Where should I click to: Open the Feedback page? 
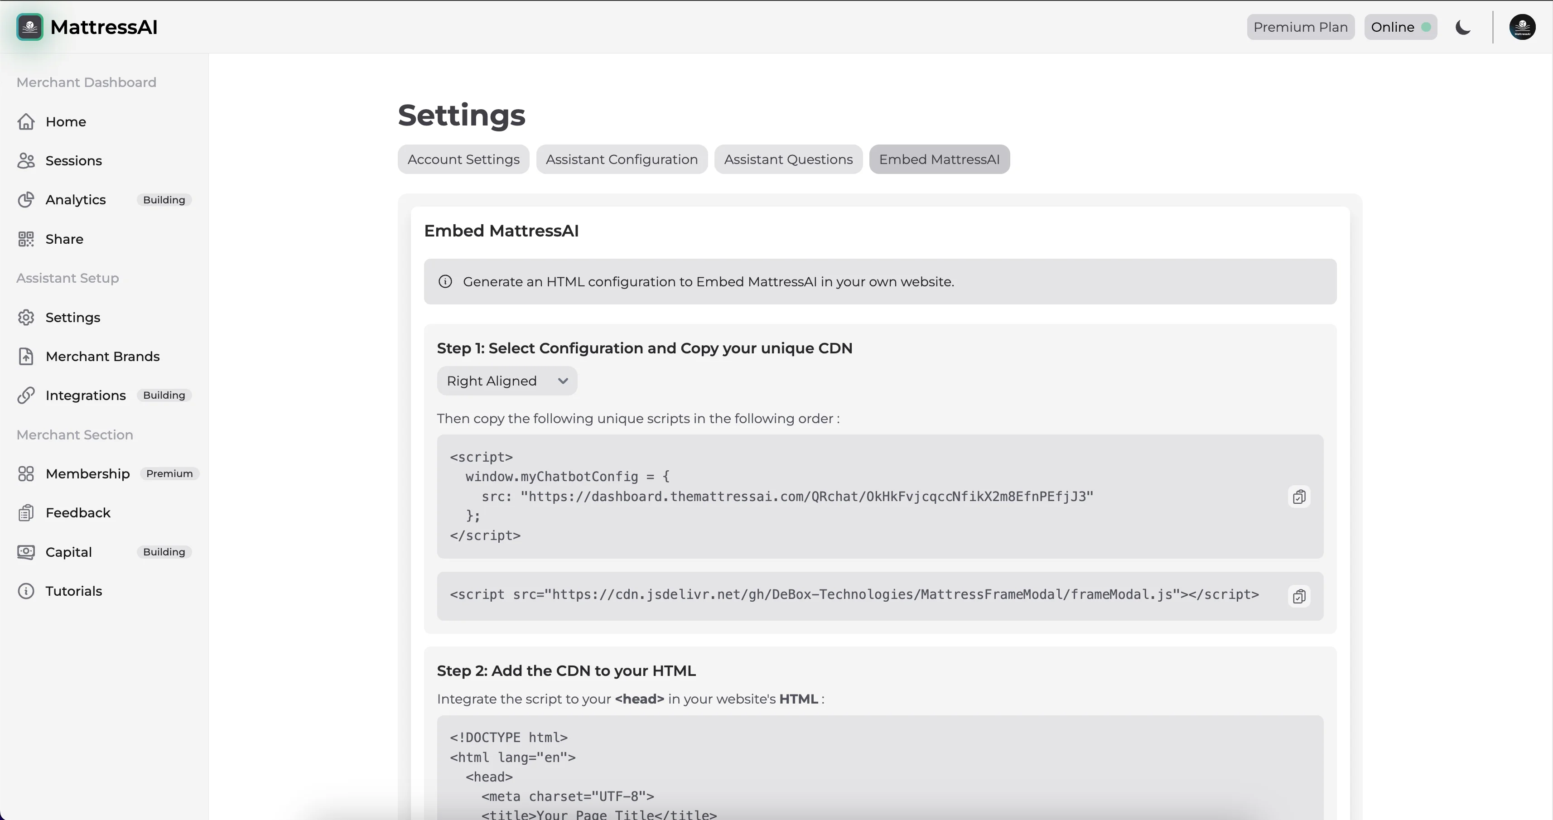(78, 513)
